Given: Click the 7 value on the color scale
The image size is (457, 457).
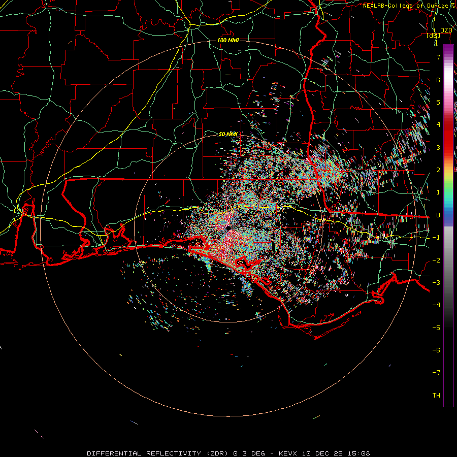Looking at the screenshot, I should (x=438, y=57).
